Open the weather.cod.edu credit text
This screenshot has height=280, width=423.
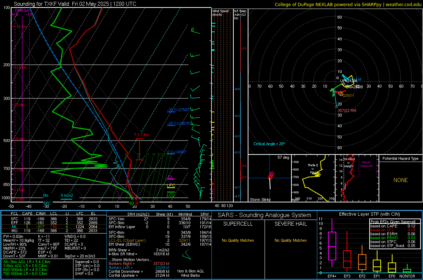(x=403, y=4)
